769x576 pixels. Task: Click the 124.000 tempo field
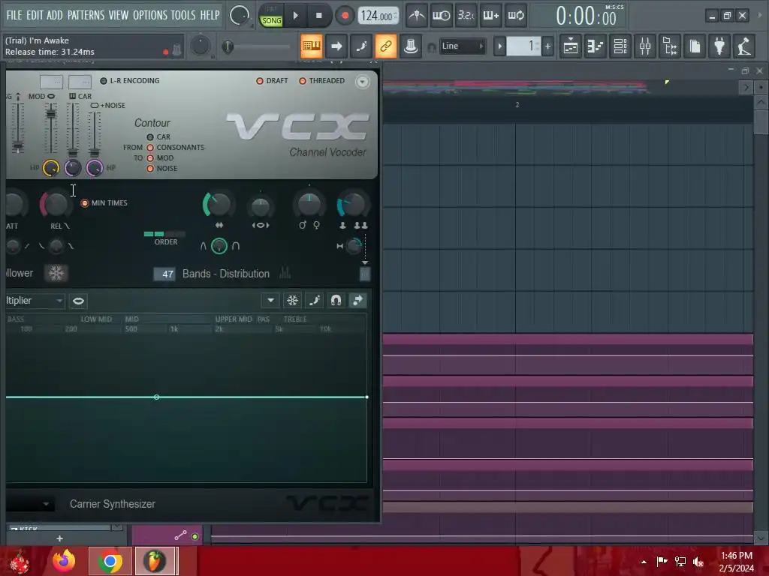point(378,16)
